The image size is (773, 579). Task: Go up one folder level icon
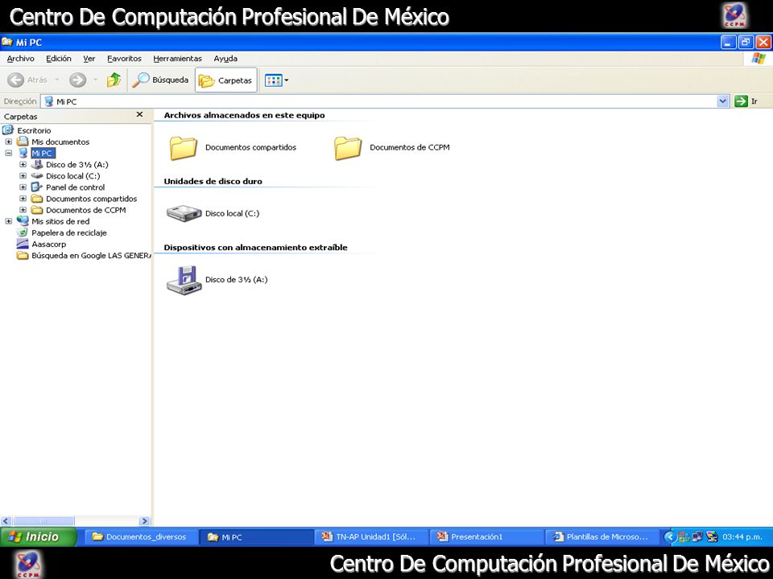(114, 80)
